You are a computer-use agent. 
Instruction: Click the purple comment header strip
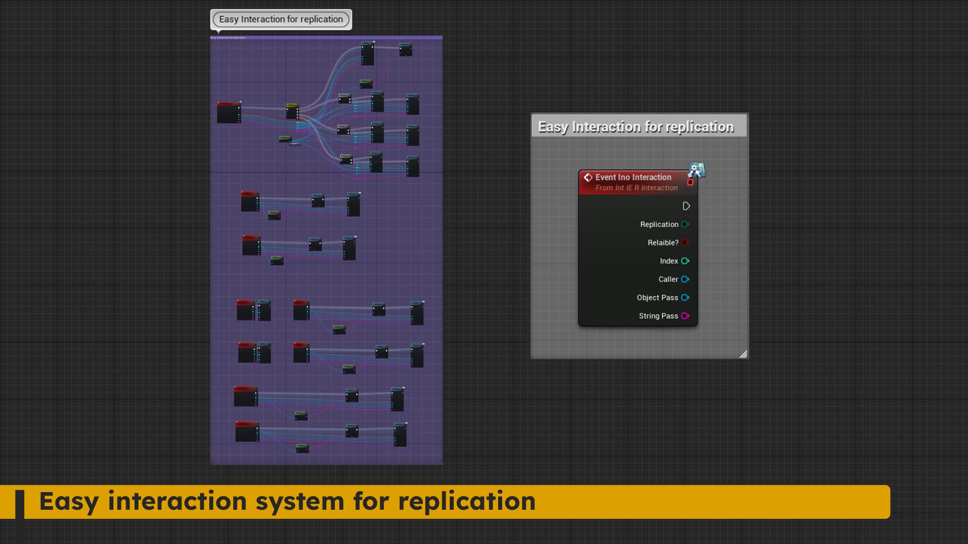pyautogui.click(x=326, y=37)
